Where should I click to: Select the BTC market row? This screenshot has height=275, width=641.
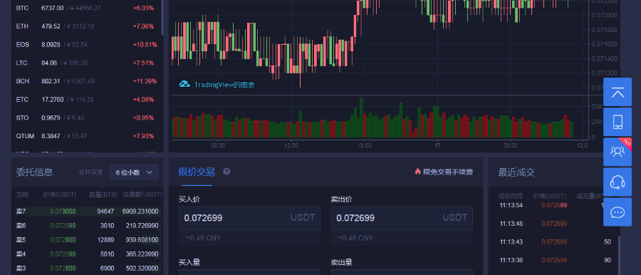87,8
